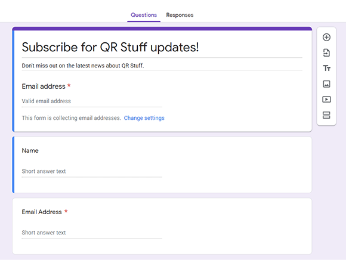The height and width of the screenshot is (266, 346).
Task: Click the Add image icon
Action: click(326, 84)
